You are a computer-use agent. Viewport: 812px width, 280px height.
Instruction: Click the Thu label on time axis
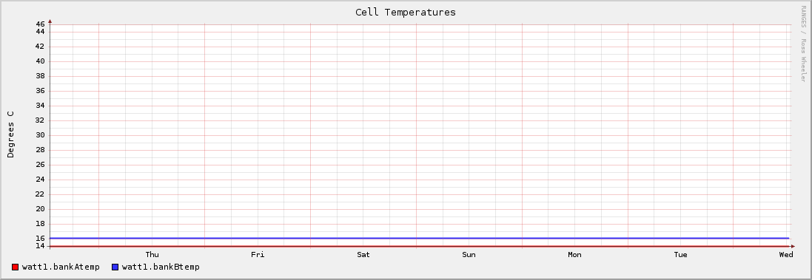[x=152, y=255]
